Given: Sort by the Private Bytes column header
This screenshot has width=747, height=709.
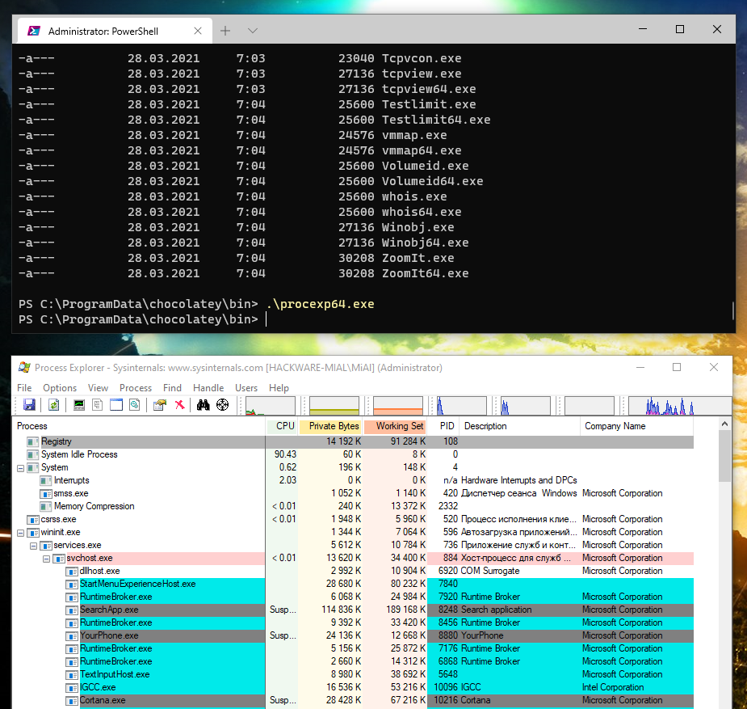Looking at the screenshot, I should click(332, 426).
